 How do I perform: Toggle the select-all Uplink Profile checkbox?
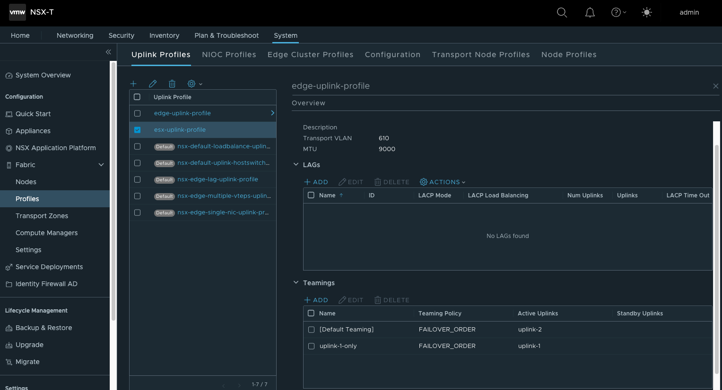coord(137,97)
